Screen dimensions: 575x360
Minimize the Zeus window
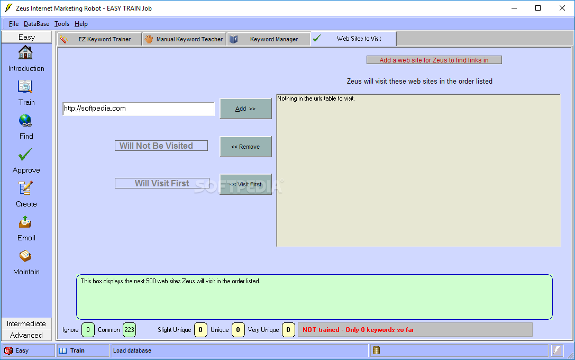pyautogui.click(x=514, y=8)
